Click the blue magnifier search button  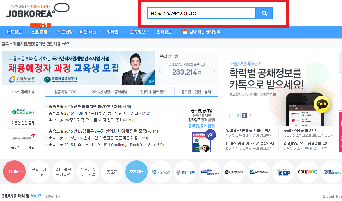point(264,14)
